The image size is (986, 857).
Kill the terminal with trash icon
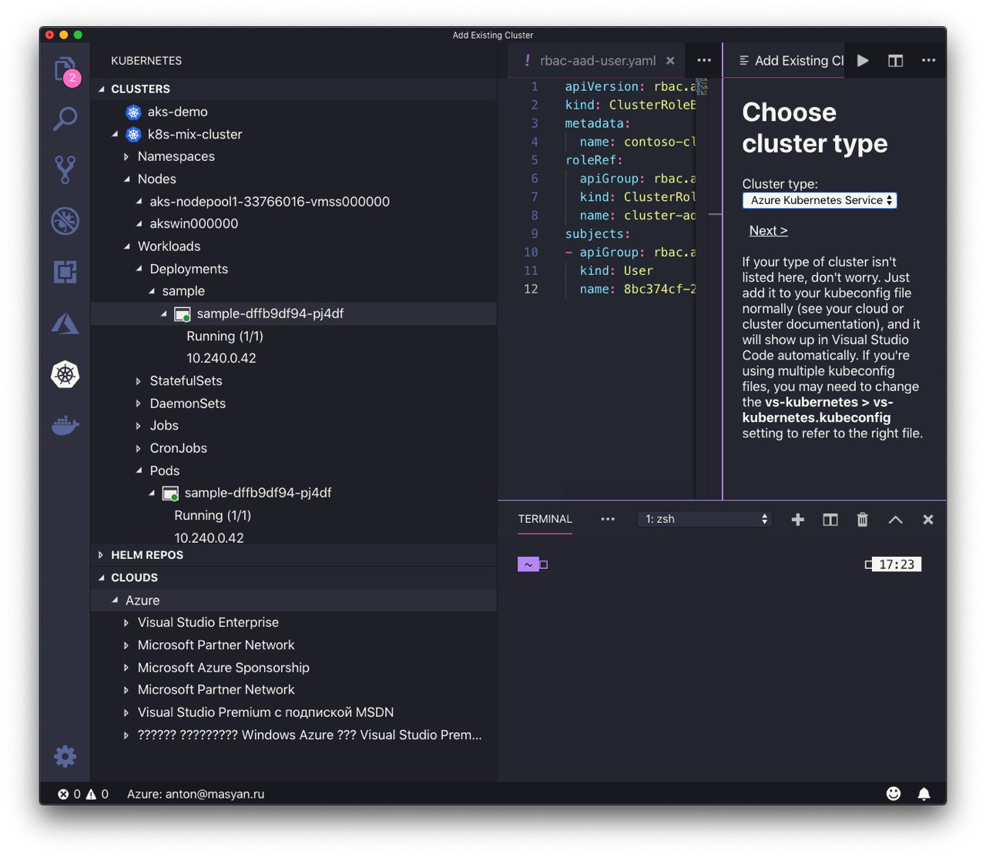tap(862, 520)
